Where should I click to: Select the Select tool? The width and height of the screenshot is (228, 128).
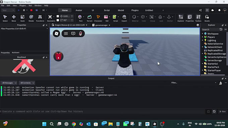pos(5,18)
